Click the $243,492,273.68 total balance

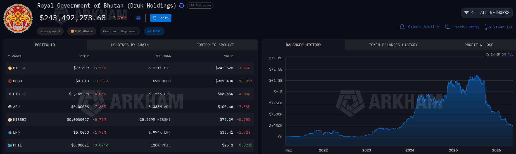pos(73,18)
